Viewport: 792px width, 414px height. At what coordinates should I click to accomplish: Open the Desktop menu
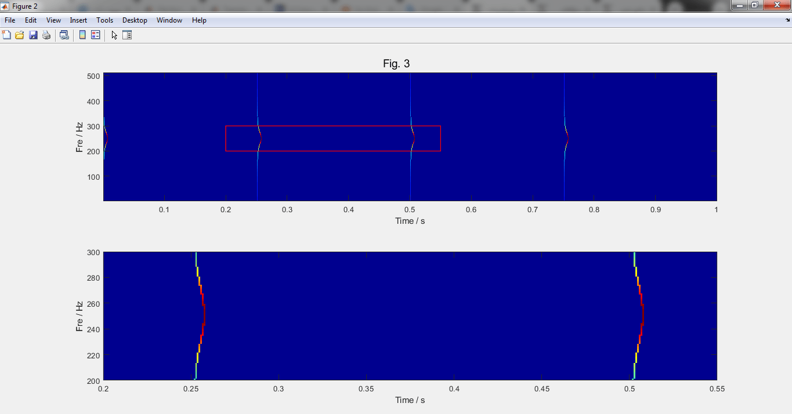[x=135, y=20]
